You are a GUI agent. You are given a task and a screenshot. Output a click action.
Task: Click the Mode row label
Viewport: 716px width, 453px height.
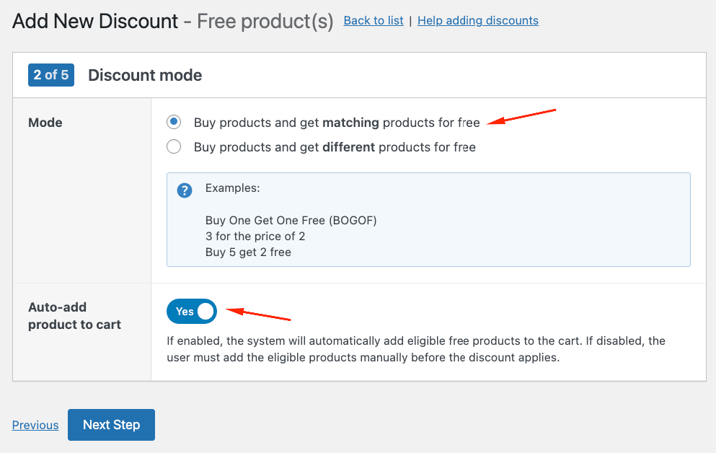click(x=45, y=122)
